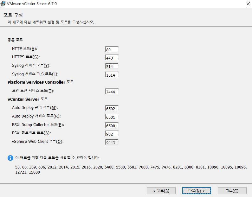Click the required ports list starting with 53, 88
Screen dimensions: 252x197
point(131,169)
